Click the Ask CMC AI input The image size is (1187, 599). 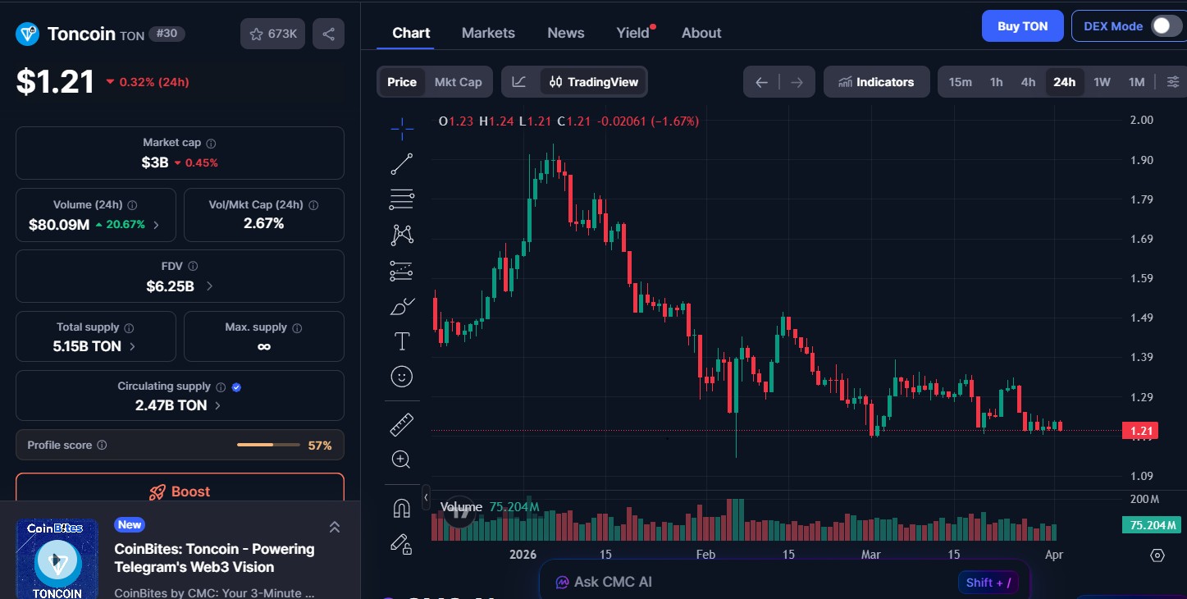pyautogui.click(x=738, y=582)
